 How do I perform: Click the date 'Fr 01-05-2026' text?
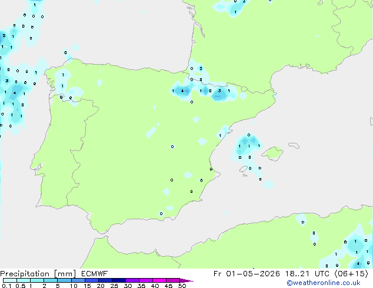247,274
